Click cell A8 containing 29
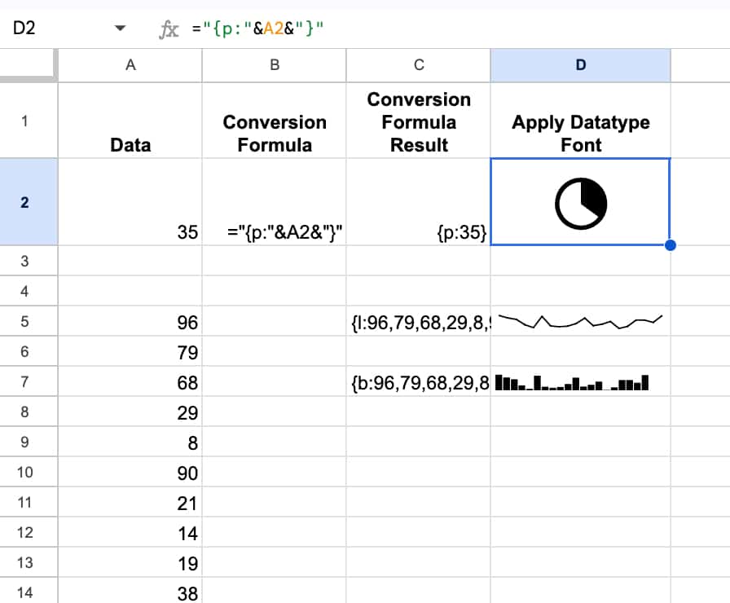Screen dimensions: 730x603 [130, 412]
